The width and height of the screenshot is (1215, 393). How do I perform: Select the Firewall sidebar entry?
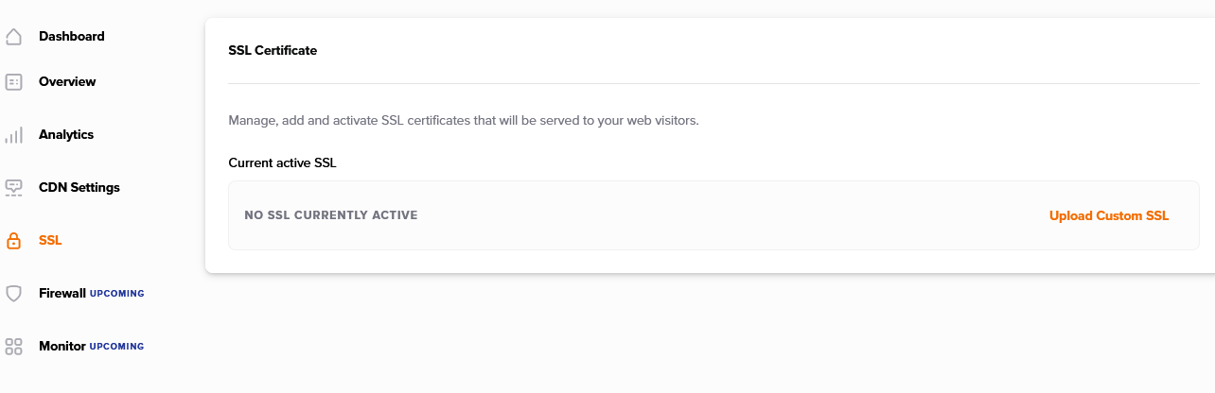(62, 293)
